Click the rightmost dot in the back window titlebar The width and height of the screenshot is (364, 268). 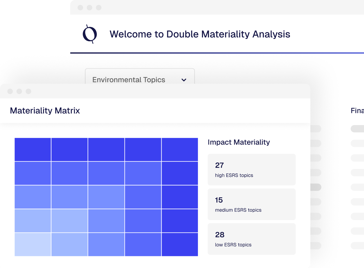click(x=99, y=8)
